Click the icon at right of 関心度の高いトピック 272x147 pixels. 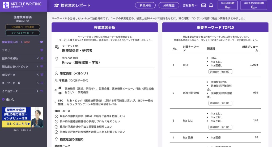[x=42, y=66]
